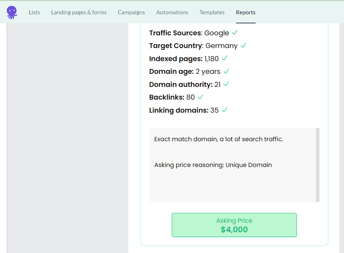
Task: Click checkmark icon beside Traffic Sources Google
Action: (235, 33)
